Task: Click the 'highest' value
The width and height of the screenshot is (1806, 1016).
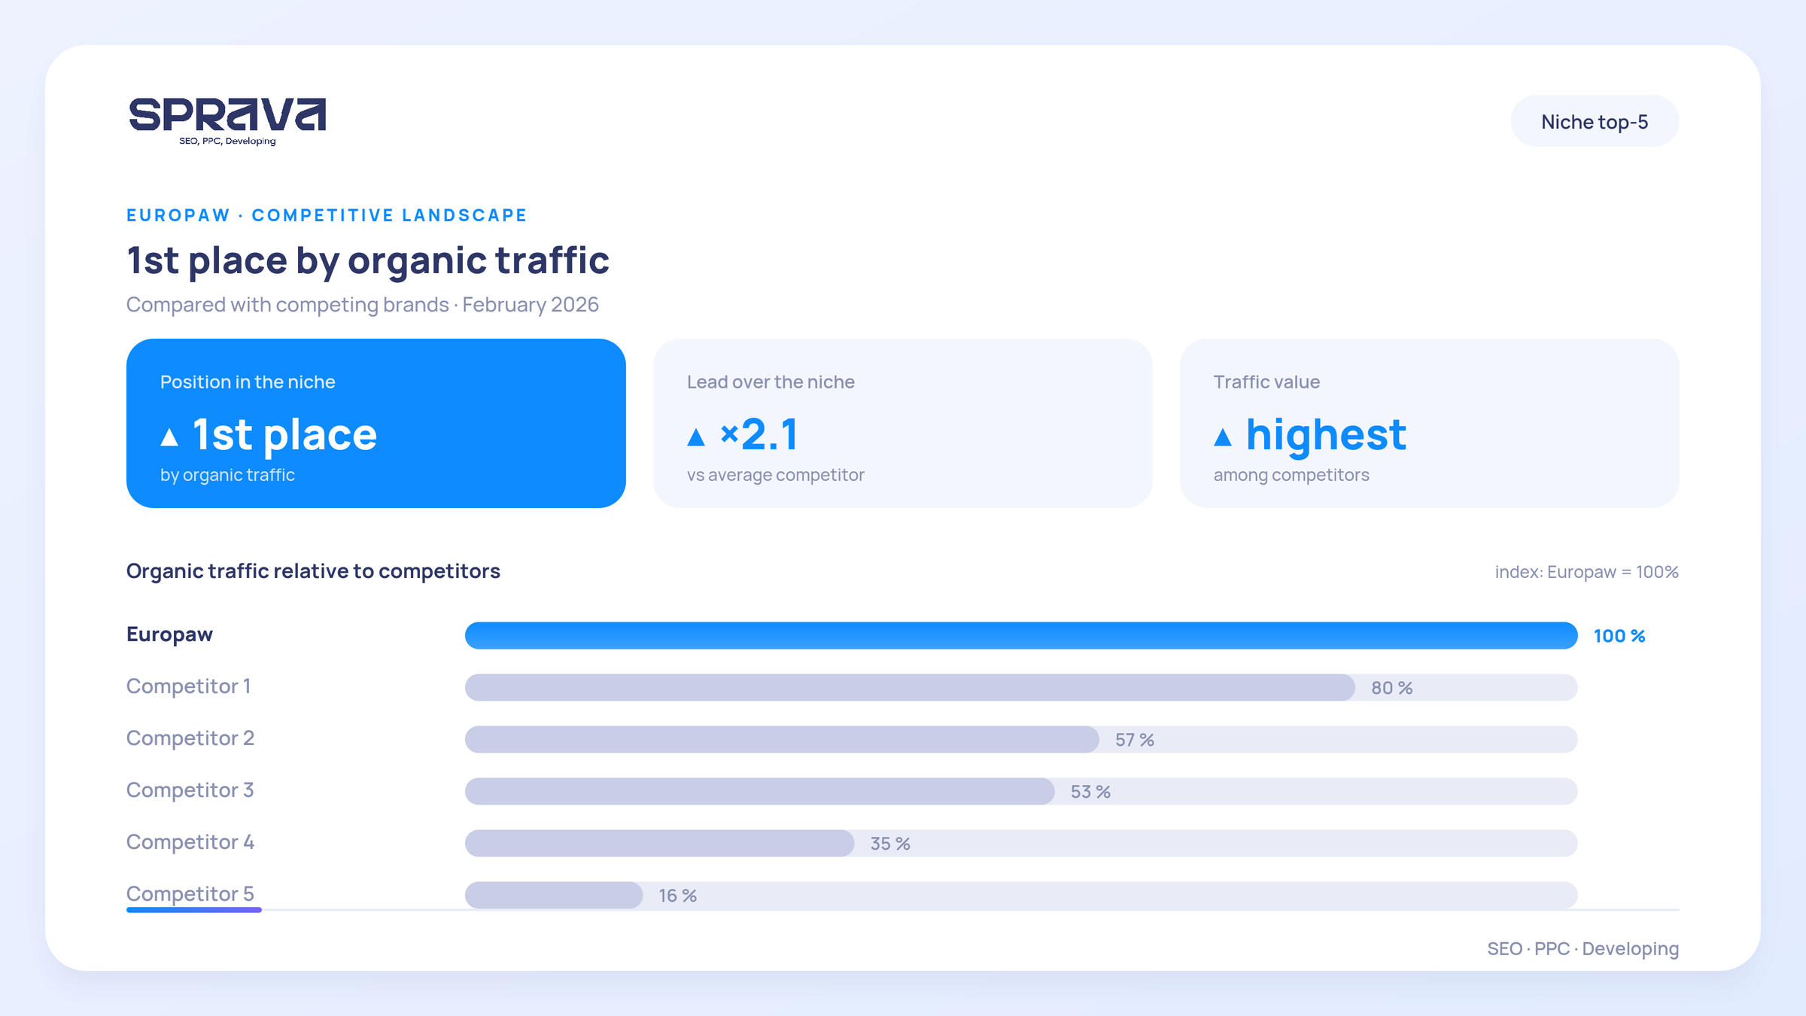Action: pyautogui.click(x=1326, y=435)
